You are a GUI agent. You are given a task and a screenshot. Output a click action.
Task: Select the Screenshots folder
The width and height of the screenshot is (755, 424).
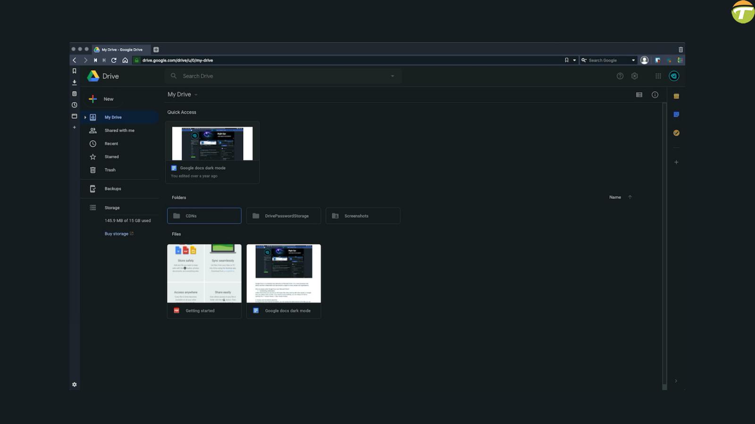[x=363, y=216]
